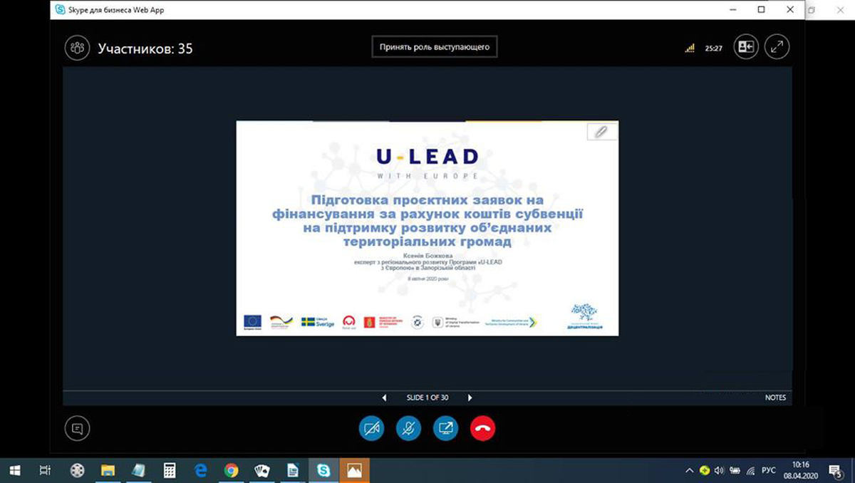Open the Windows Start menu
Screen dimensions: 855x483
click(x=15, y=470)
